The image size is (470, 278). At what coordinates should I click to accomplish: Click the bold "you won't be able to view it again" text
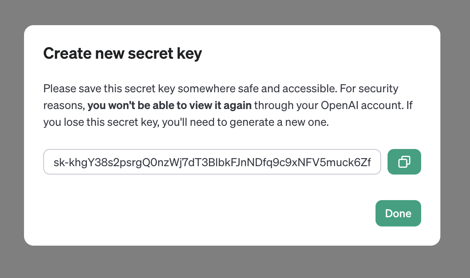[x=169, y=106]
